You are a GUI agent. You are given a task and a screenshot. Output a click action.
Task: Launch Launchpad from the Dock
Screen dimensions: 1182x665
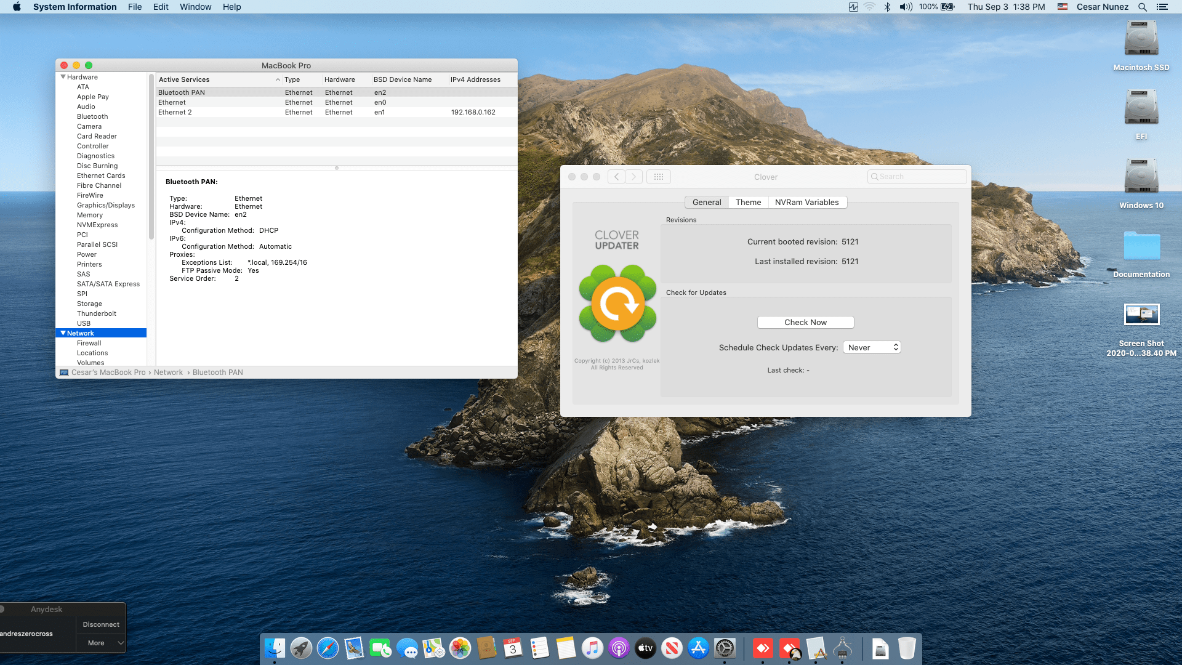click(x=301, y=648)
